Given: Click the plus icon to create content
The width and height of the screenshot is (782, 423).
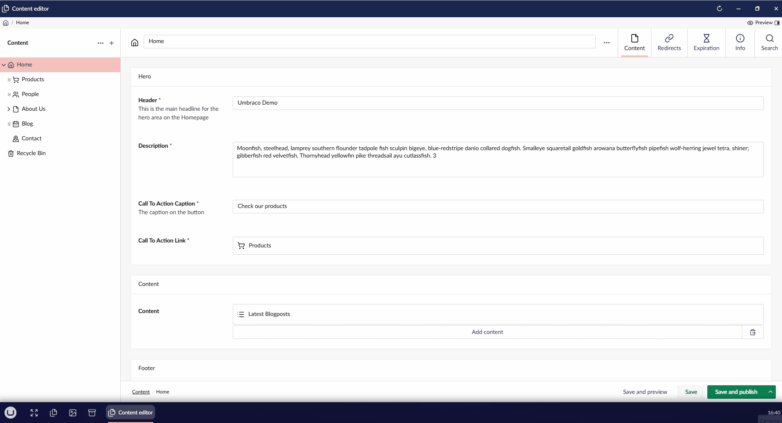Looking at the screenshot, I should 112,43.
